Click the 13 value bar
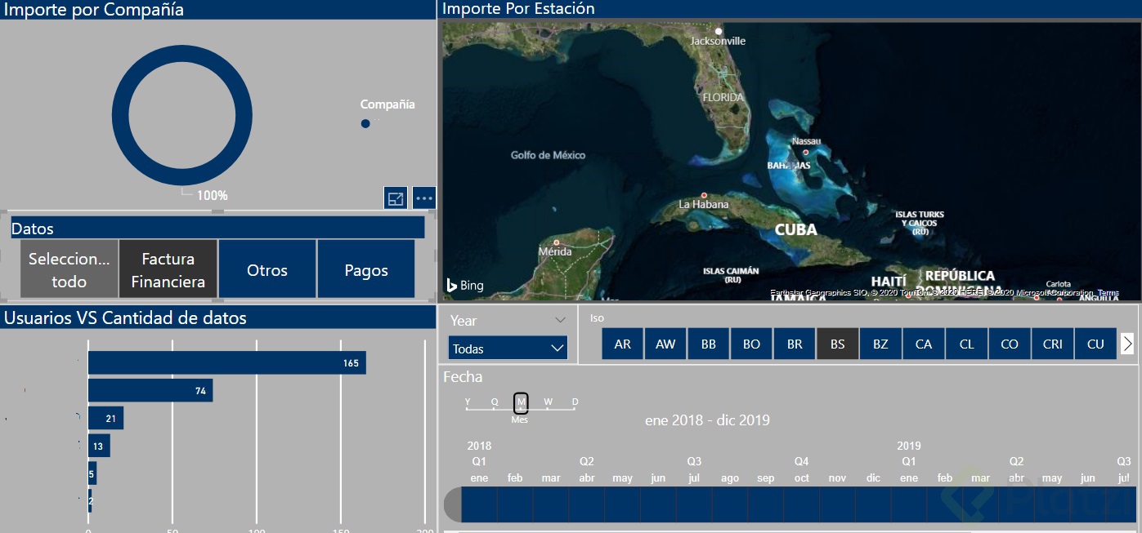Image resolution: width=1142 pixels, height=533 pixels. [99, 446]
